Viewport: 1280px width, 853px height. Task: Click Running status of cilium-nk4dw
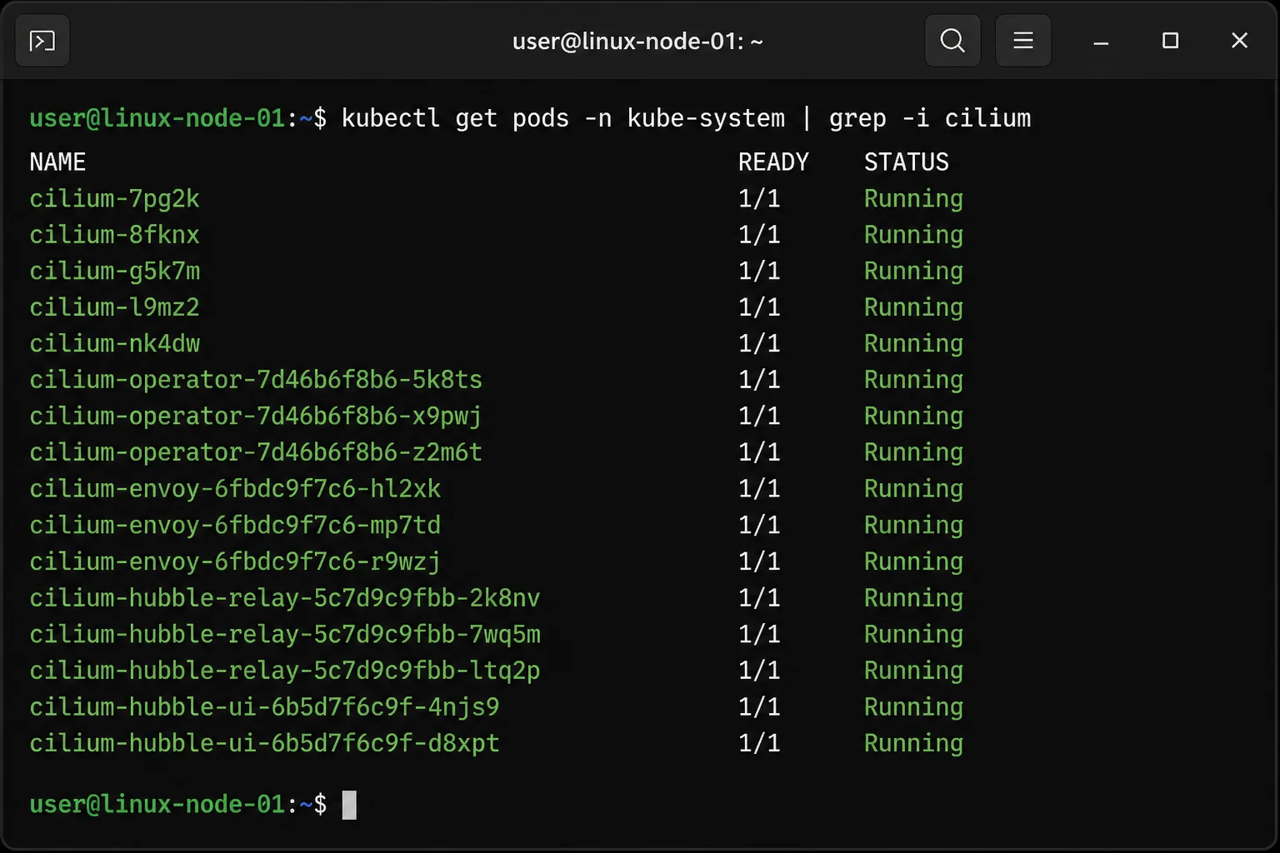click(x=913, y=344)
